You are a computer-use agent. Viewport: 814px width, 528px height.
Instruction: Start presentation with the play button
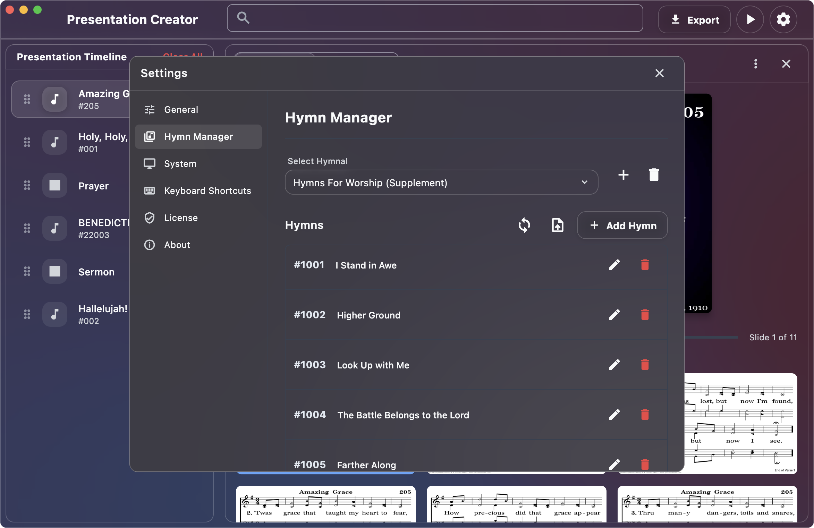point(750,19)
